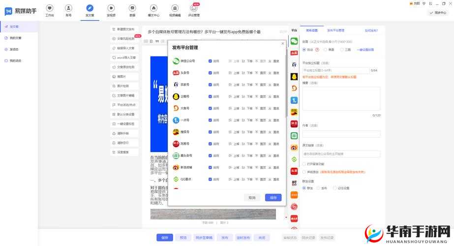Viewport: 454px width, 246px height.
Task: Enable the 打开留言功能 checkbox
Action: pos(304,164)
